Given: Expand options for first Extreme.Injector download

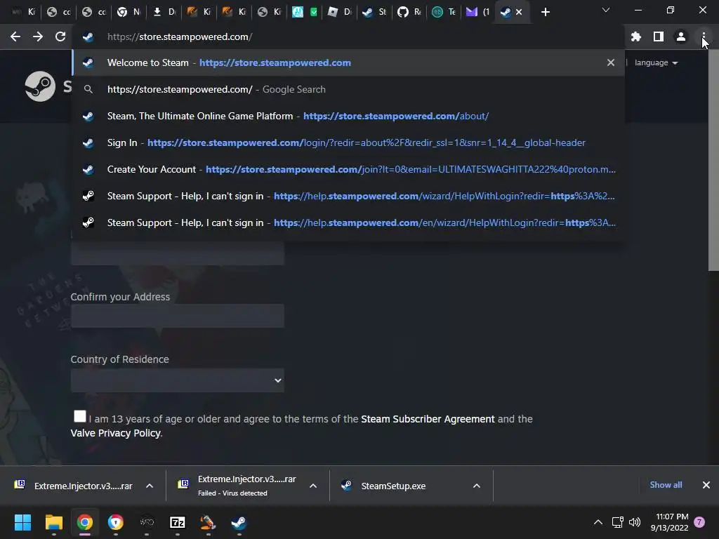Looking at the screenshot, I should (x=150, y=486).
